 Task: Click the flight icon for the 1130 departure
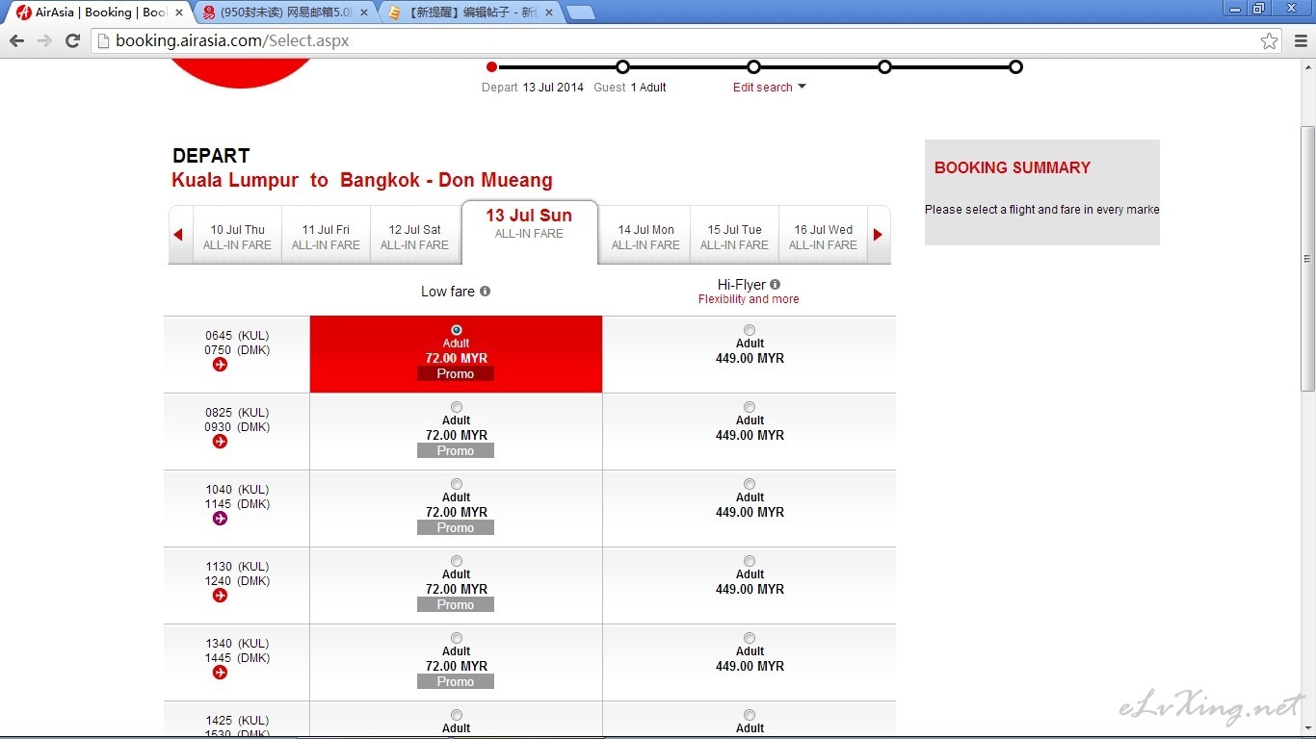pyautogui.click(x=220, y=596)
